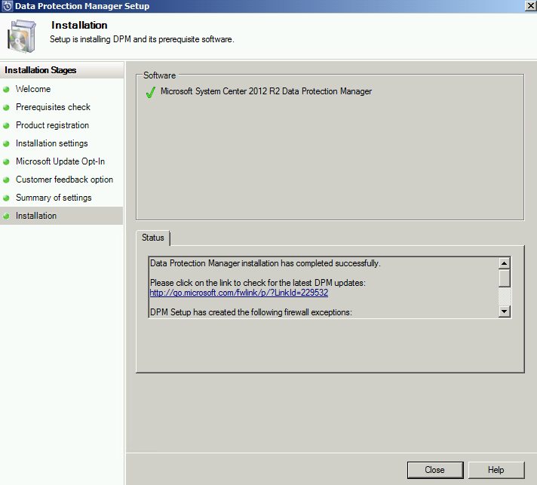Click the Installation Stages header
Viewport: 537px width, 485px height.
click(x=41, y=70)
